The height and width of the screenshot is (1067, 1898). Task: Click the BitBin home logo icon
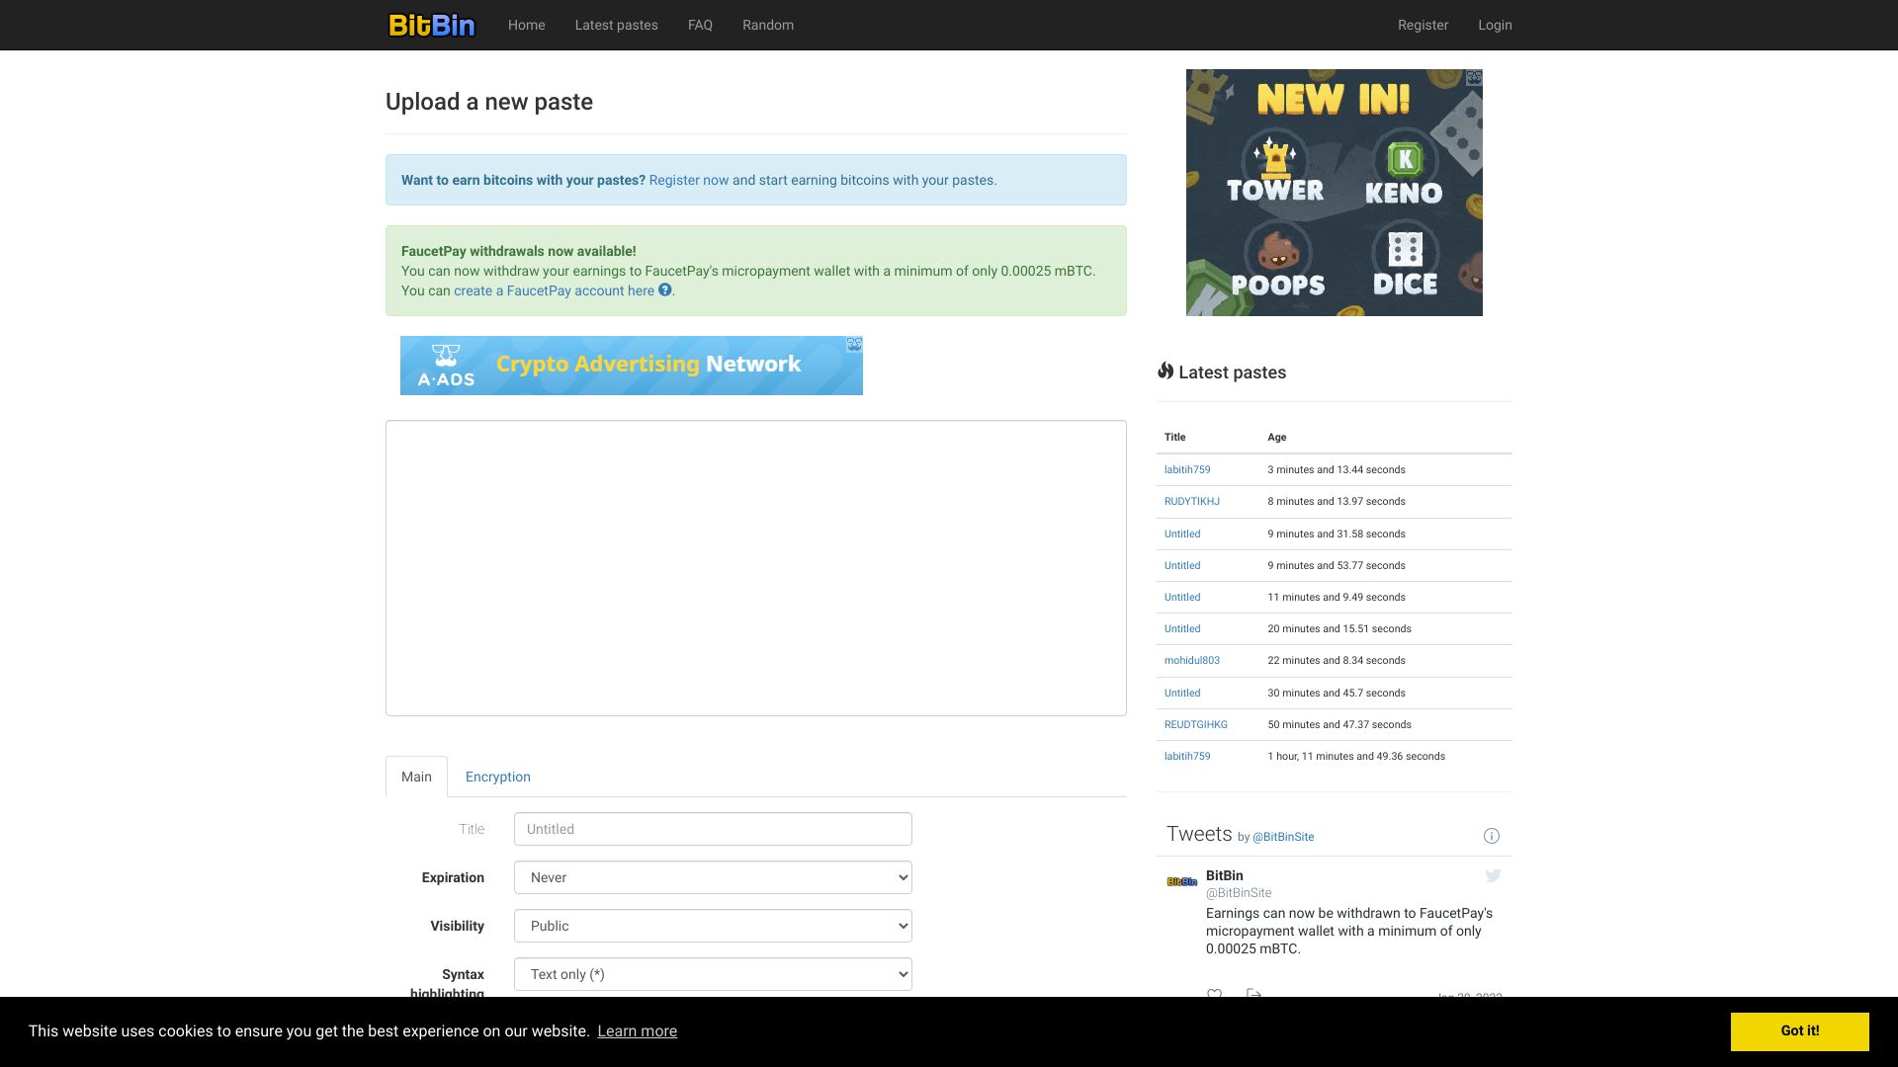(x=430, y=25)
